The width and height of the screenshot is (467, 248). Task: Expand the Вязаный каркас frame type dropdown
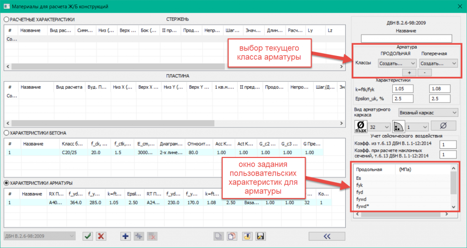click(428, 112)
